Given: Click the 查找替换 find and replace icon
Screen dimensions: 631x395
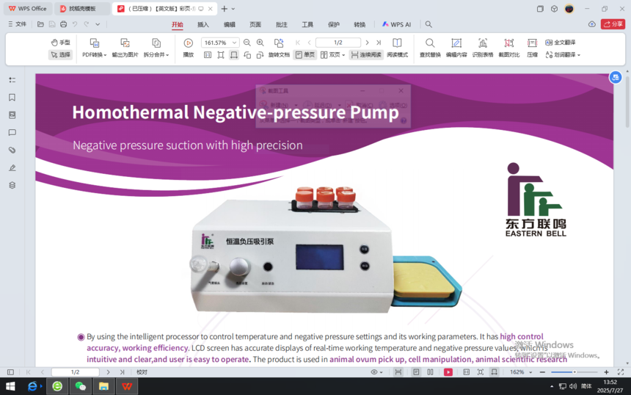Looking at the screenshot, I should [430, 43].
